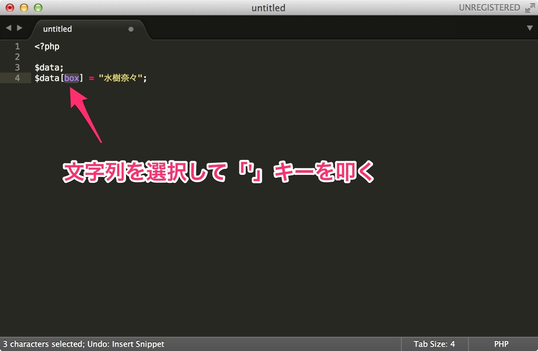Open the Tab Size: 4 menu
The height and width of the screenshot is (351, 538).
pos(434,344)
